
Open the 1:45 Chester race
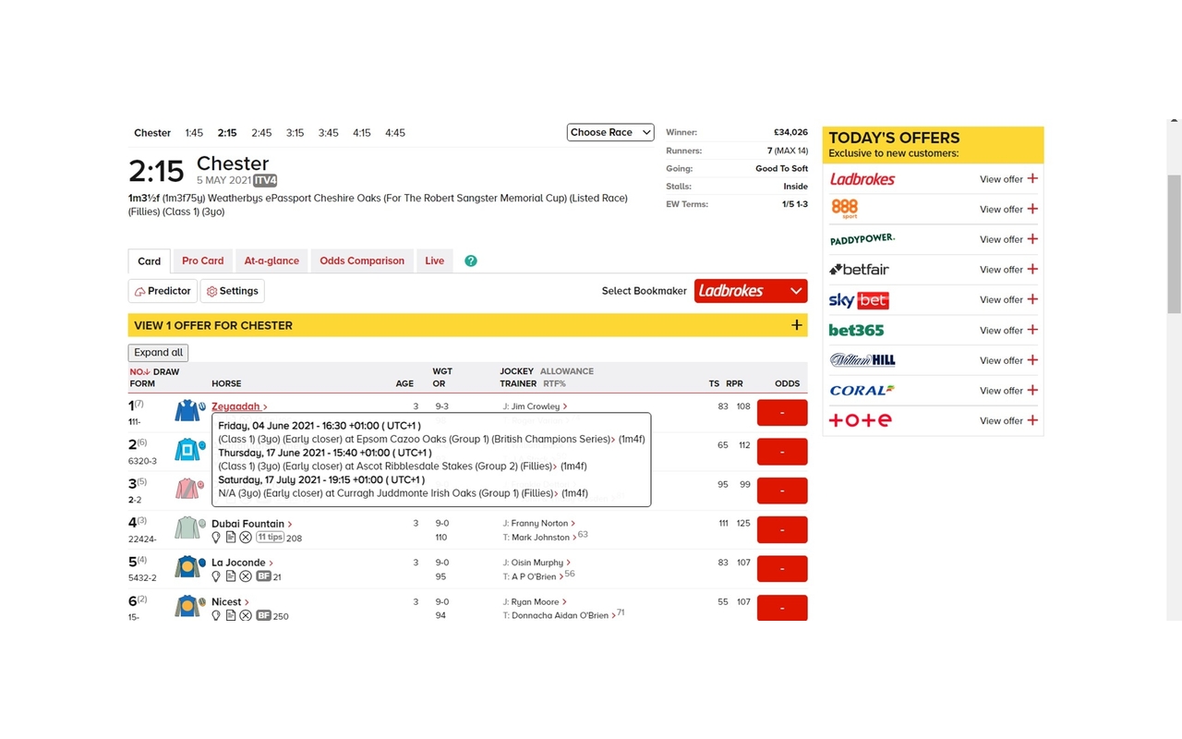coord(194,133)
